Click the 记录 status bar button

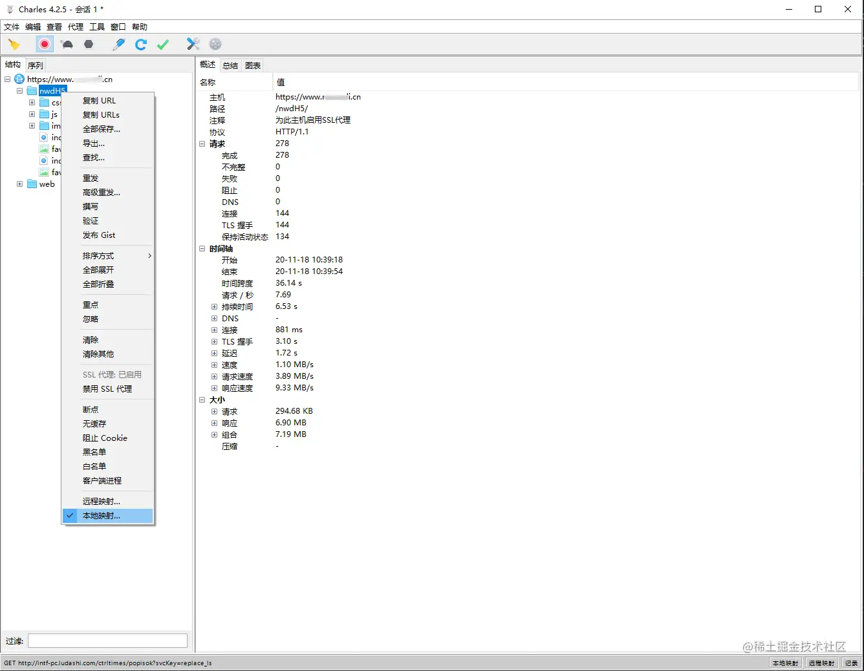(851, 663)
